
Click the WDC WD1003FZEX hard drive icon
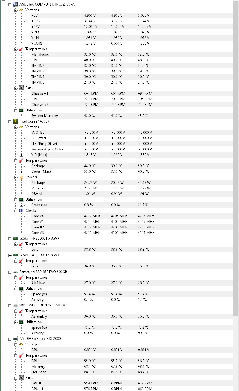pos(15,305)
